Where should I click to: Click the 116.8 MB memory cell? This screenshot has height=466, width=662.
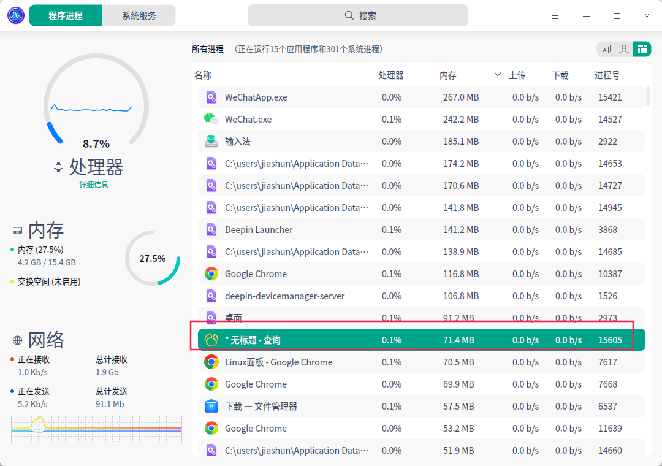pyautogui.click(x=460, y=273)
